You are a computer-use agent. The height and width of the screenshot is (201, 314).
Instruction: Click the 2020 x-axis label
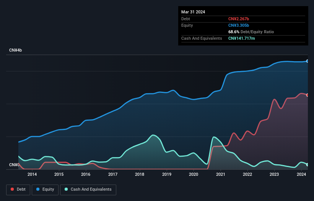[x=194, y=174]
